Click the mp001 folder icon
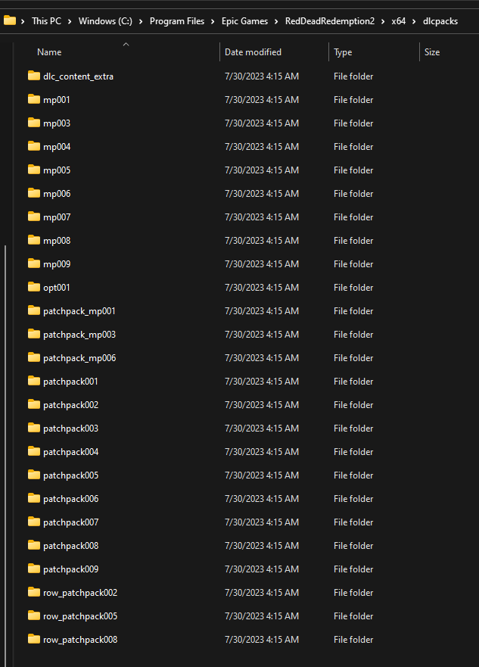The height and width of the screenshot is (667, 479). [34, 99]
